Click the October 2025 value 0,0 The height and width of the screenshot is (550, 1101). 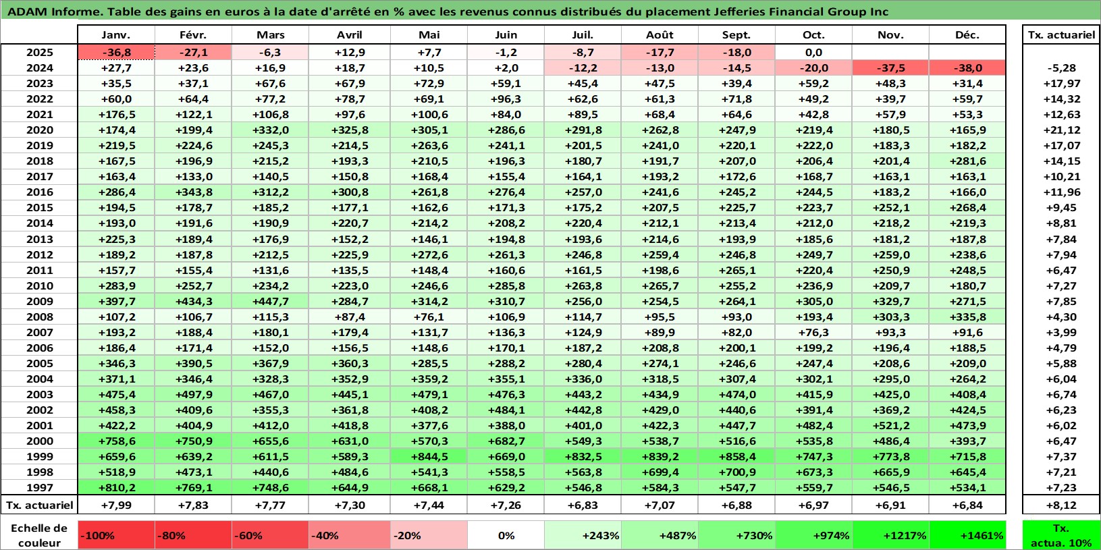click(x=813, y=53)
